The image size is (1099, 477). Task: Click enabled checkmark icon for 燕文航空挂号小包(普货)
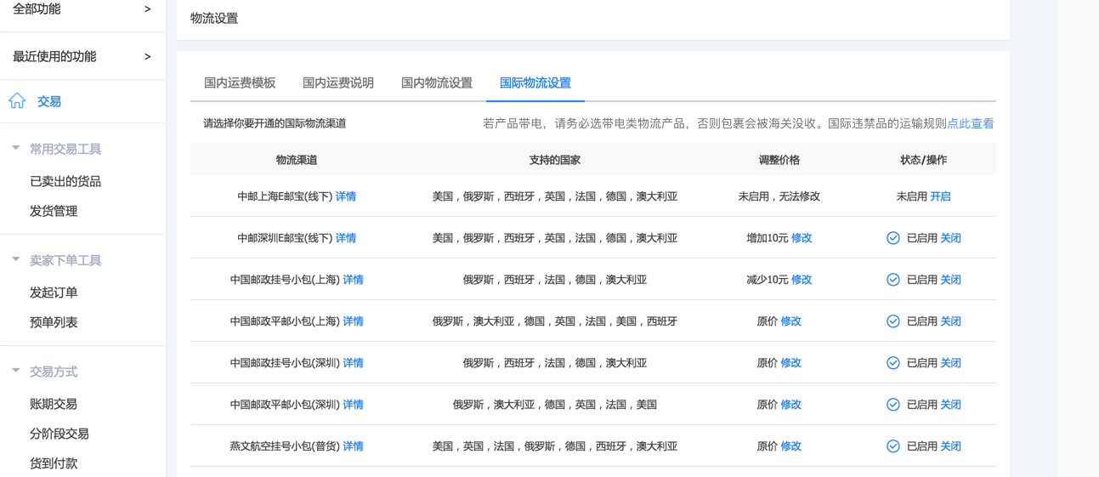coord(893,446)
